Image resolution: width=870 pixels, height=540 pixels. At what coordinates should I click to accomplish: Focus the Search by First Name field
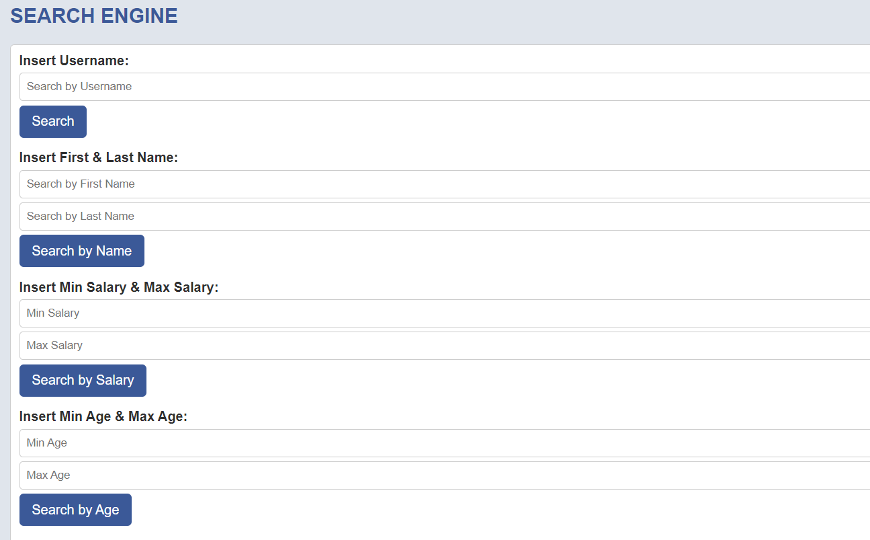click(x=445, y=184)
